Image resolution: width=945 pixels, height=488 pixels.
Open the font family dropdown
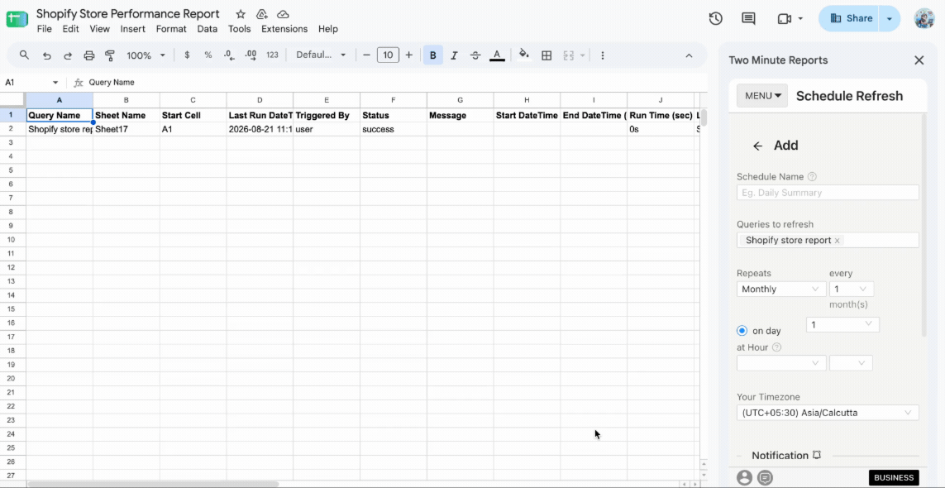click(322, 55)
